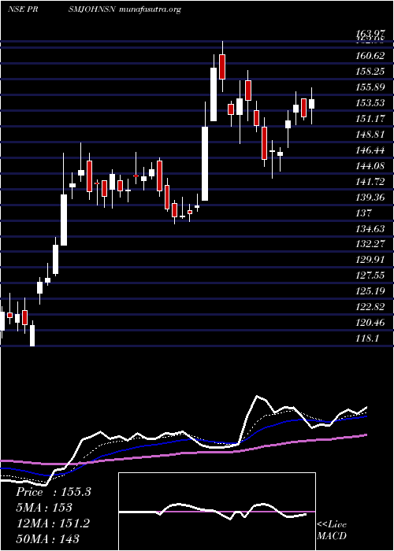Viewport: 394px width, 551px height.
Task: Click the 160.62 price axis label
Action: pyautogui.click(x=370, y=56)
